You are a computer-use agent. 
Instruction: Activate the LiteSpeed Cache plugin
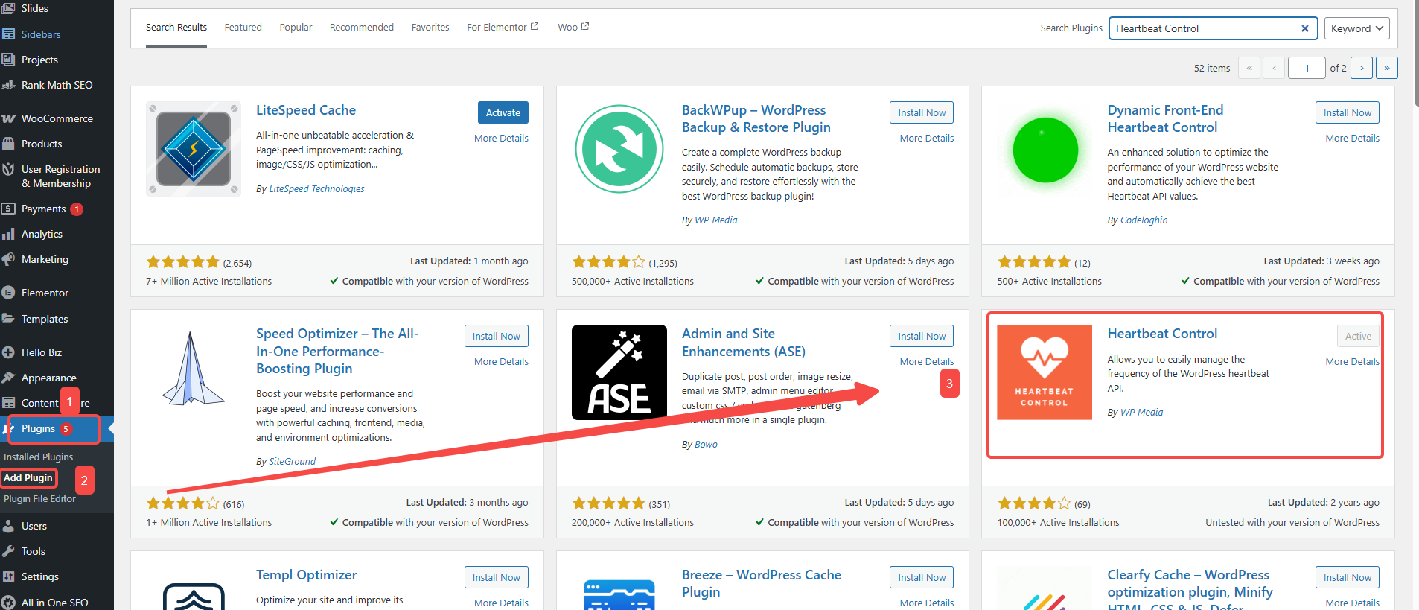pos(503,112)
